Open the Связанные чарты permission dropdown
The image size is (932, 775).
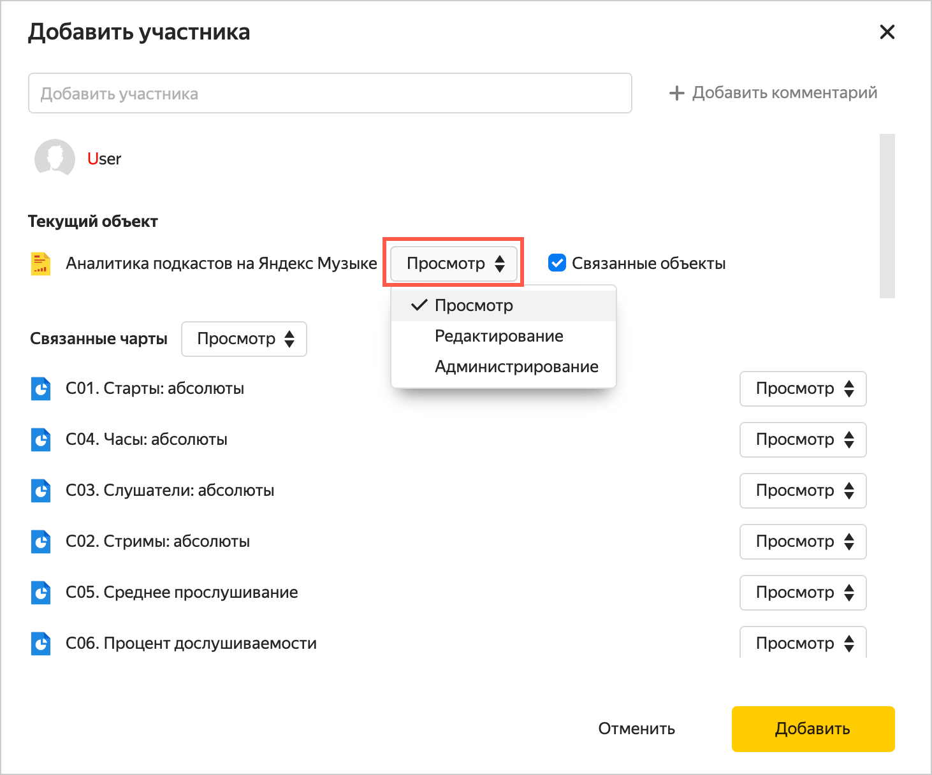click(x=244, y=339)
